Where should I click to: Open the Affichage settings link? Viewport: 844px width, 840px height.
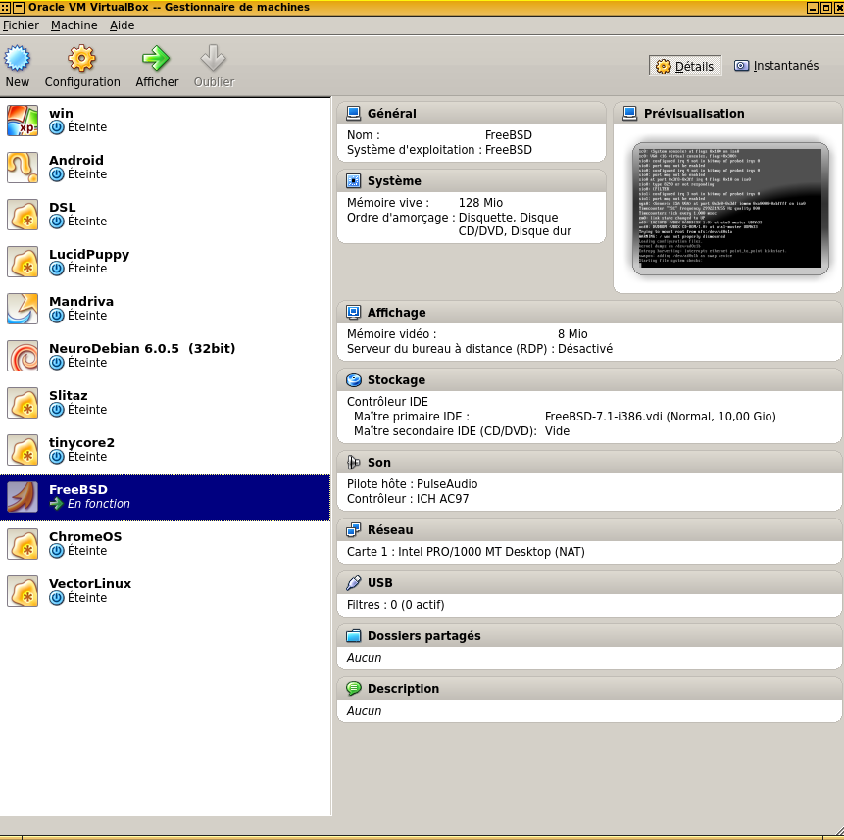click(397, 313)
